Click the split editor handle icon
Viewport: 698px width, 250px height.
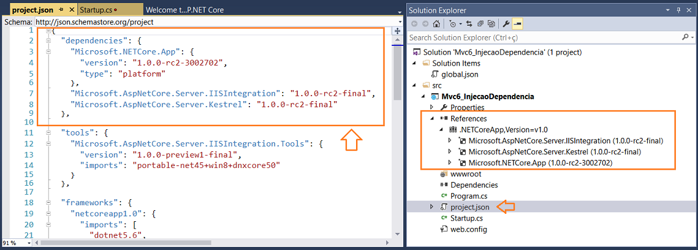coord(398,31)
